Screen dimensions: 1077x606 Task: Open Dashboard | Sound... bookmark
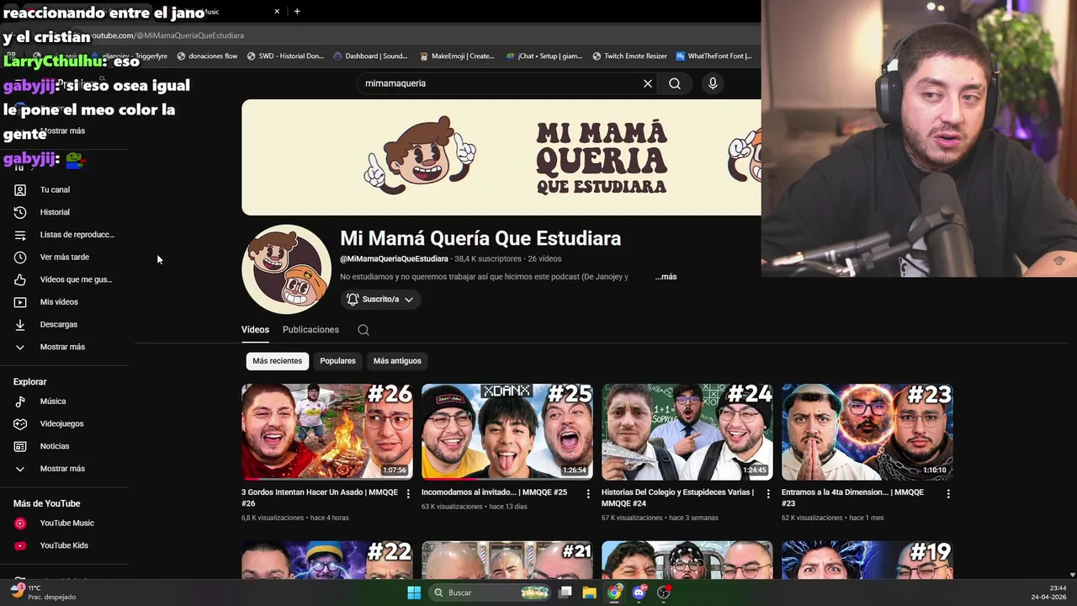(370, 56)
